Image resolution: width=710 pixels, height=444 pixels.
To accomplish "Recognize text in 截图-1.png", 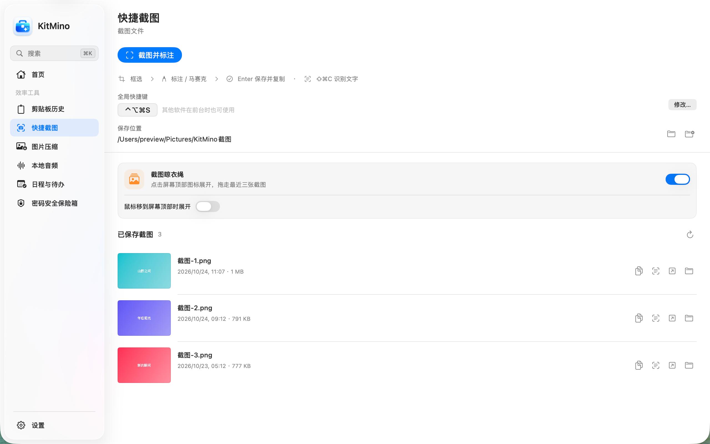I will click(656, 271).
